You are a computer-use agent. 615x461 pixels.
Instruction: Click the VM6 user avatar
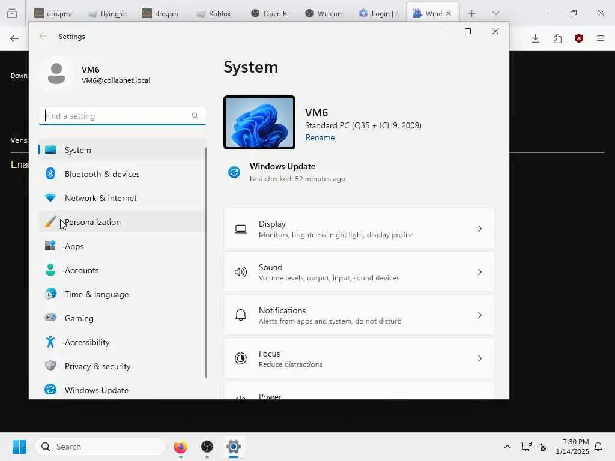click(56, 74)
